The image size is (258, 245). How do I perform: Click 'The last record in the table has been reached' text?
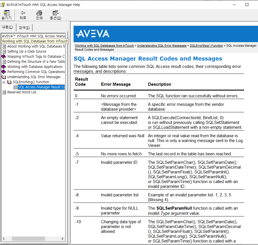[190, 154]
